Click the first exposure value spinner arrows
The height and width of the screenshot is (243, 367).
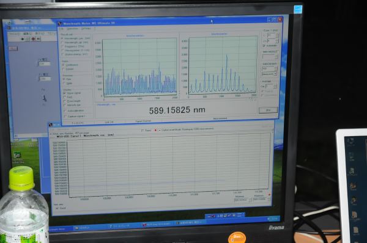[277, 35]
